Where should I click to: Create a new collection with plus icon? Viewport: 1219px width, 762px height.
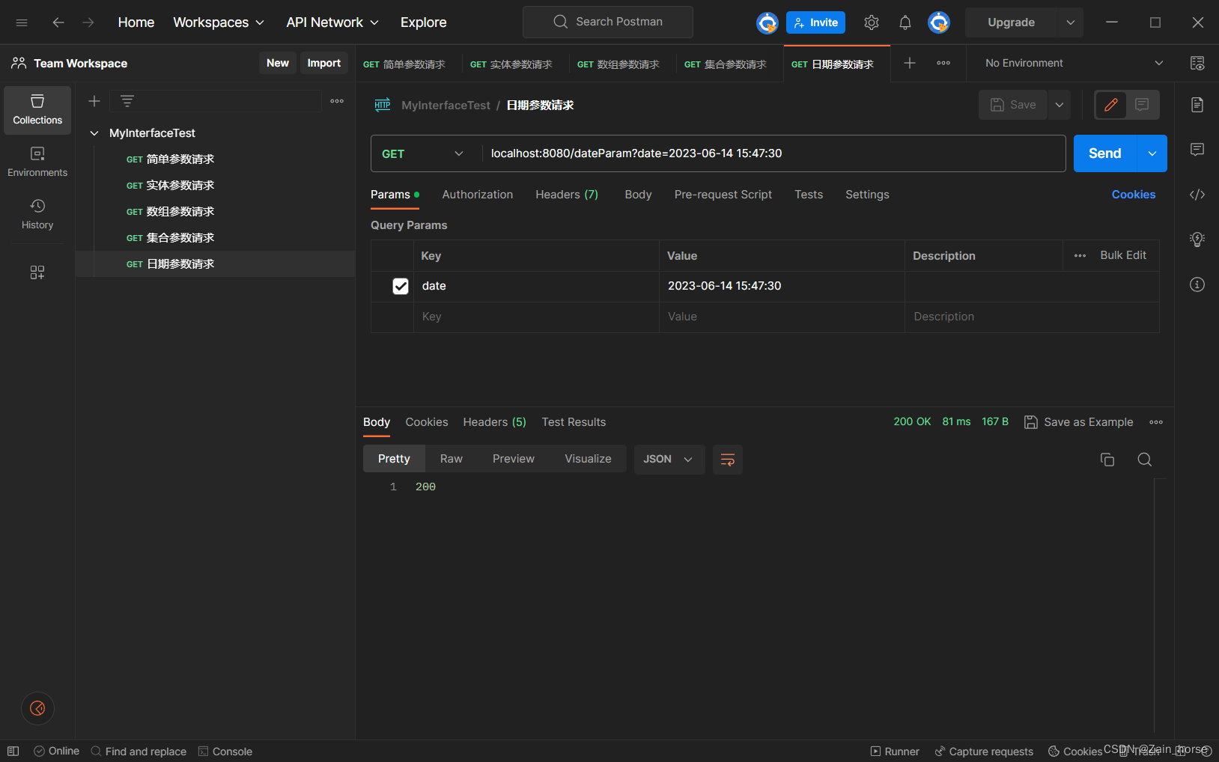click(94, 101)
